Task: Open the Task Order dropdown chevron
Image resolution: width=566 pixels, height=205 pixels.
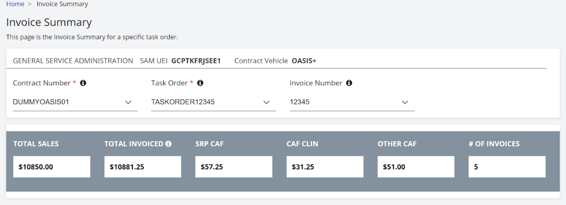Action: tap(267, 102)
